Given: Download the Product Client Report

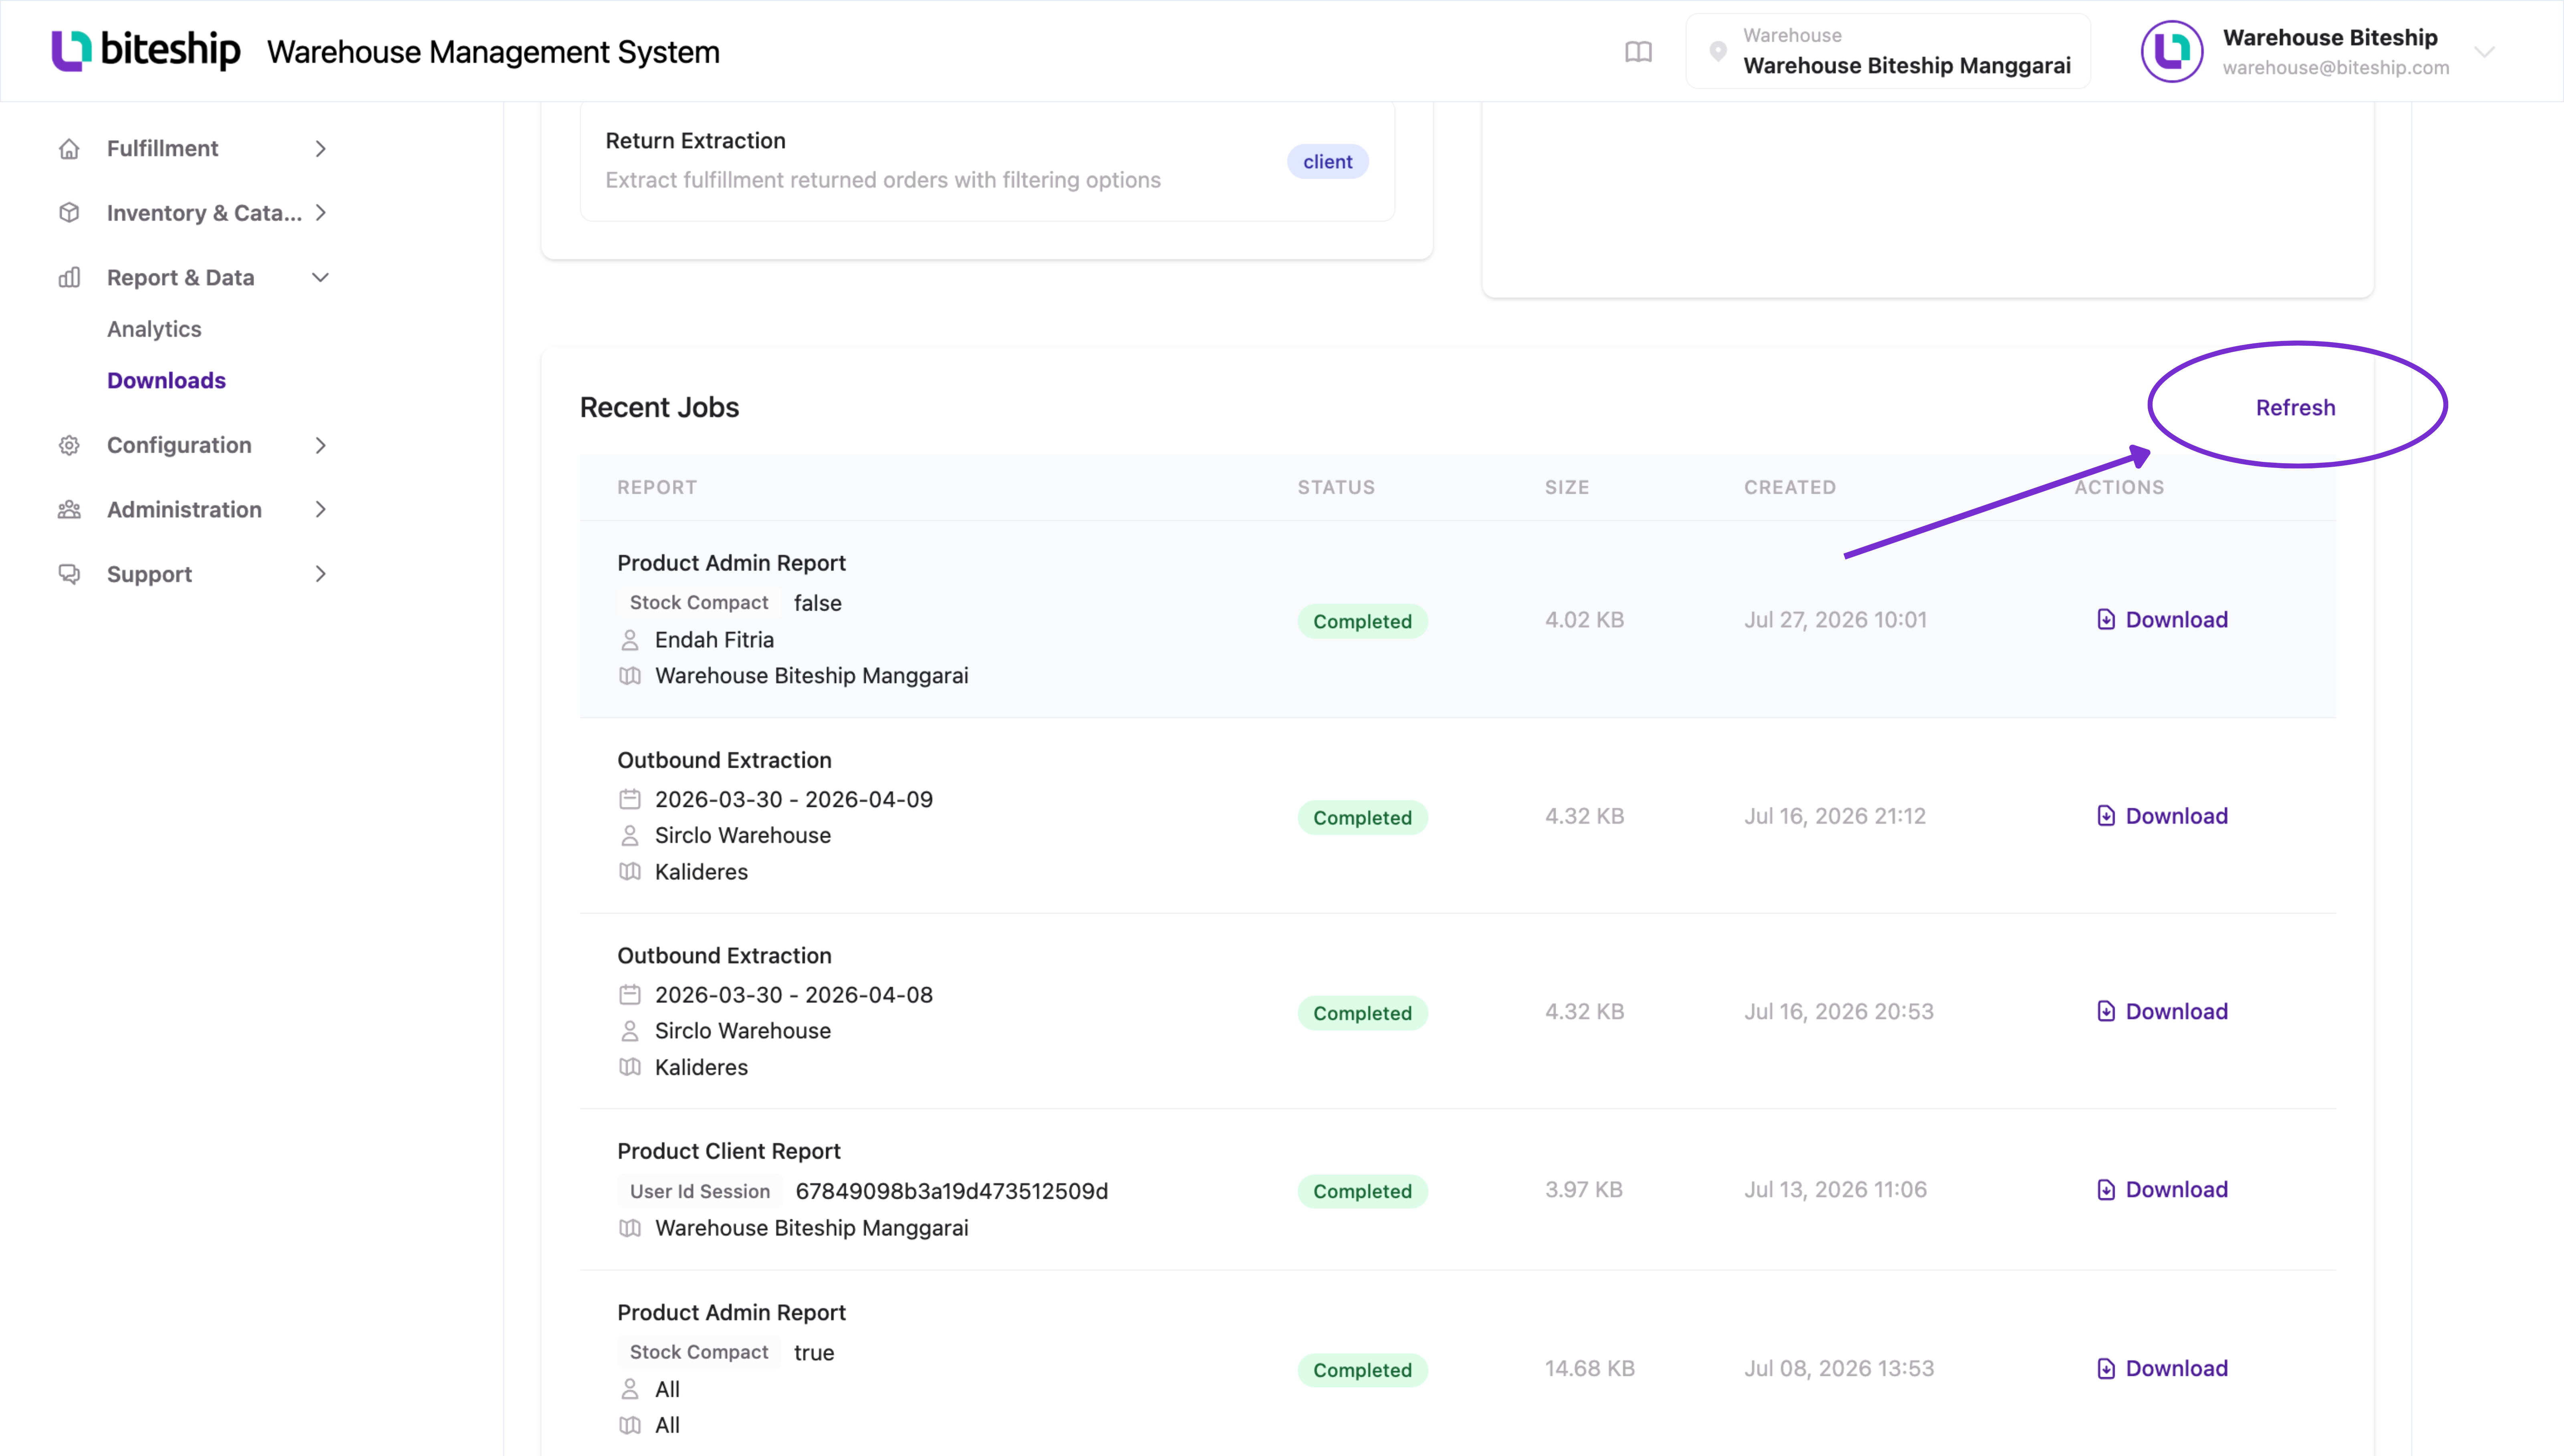Looking at the screenshot, I should (x=2162, y=1190).
